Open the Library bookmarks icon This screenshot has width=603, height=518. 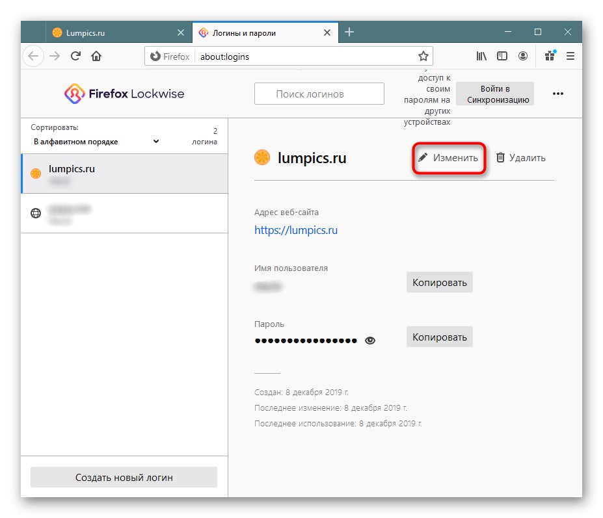click(x=481, y=56)
